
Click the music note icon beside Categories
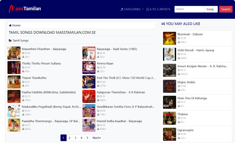tap(122, 9)
